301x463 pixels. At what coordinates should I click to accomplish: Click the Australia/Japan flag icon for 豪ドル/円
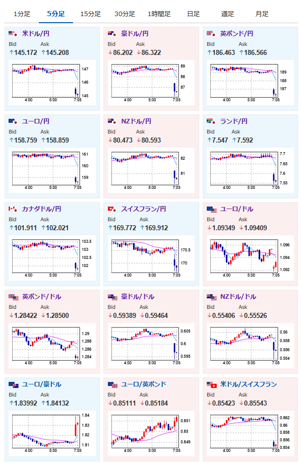tap(112, 34)
